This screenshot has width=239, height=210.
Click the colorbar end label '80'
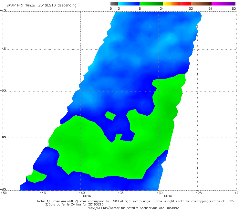[234, 8]
